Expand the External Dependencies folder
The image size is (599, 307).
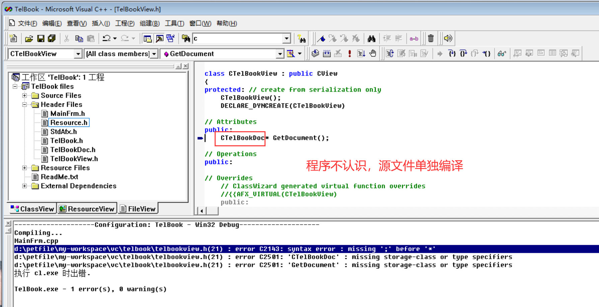24,186
